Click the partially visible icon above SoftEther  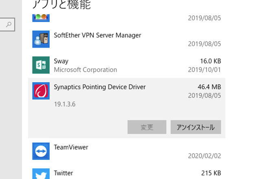(41, 17)
